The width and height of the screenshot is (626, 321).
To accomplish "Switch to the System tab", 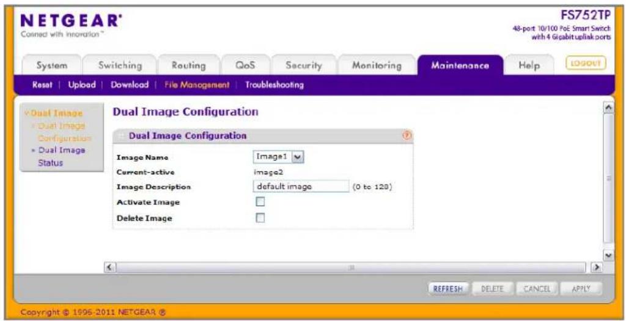I will pyautogui.click(x=52, y=65).
